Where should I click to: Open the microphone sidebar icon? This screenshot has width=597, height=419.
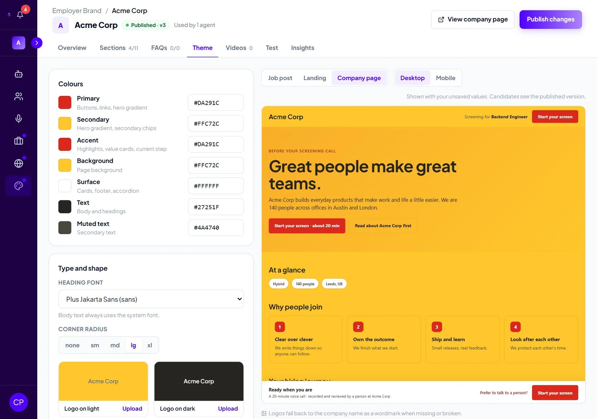[x=19, y=118]
